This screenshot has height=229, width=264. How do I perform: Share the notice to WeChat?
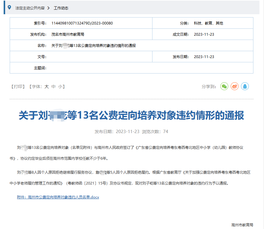coord(224,86)
